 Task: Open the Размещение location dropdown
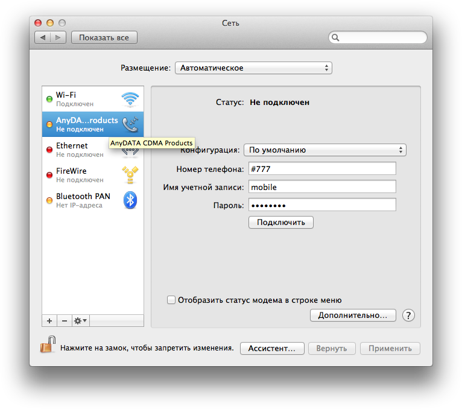pyautogui.click(x=253, y=68)
